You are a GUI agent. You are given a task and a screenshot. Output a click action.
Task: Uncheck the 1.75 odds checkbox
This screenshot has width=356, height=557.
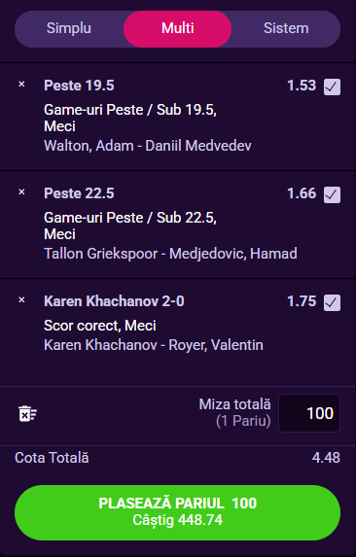click(332, 303)
